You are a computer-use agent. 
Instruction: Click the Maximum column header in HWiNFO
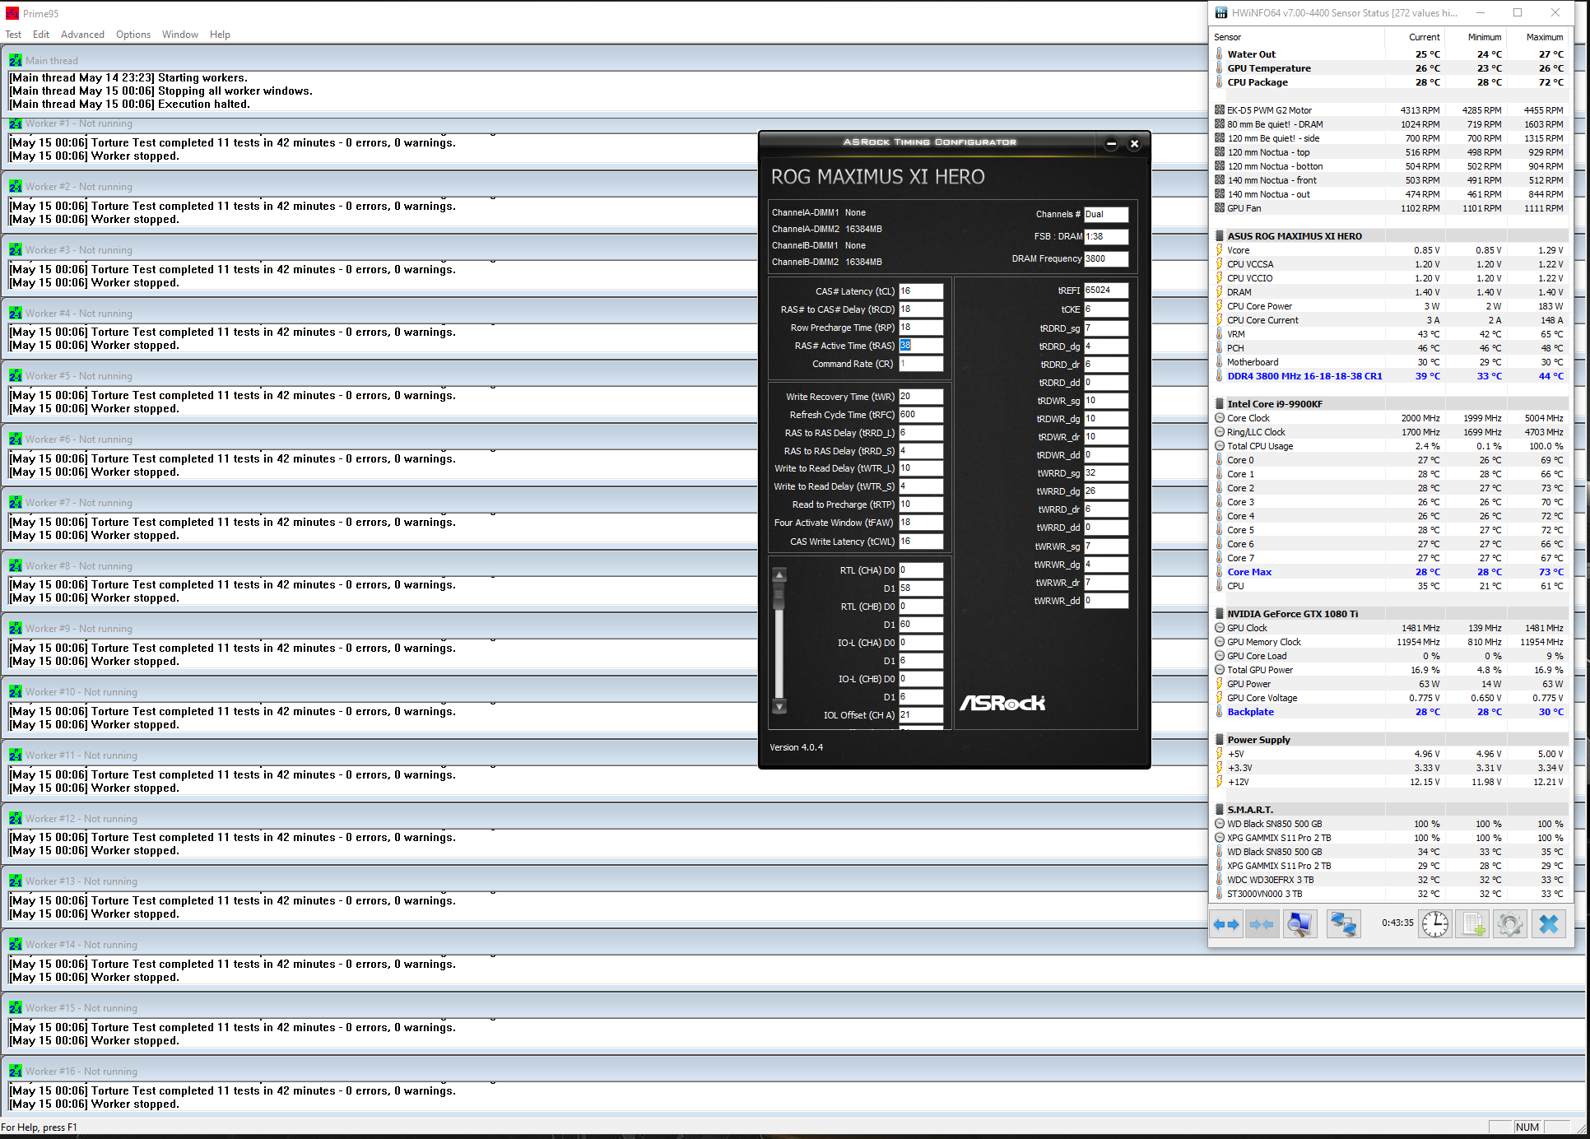point(1544,37)
